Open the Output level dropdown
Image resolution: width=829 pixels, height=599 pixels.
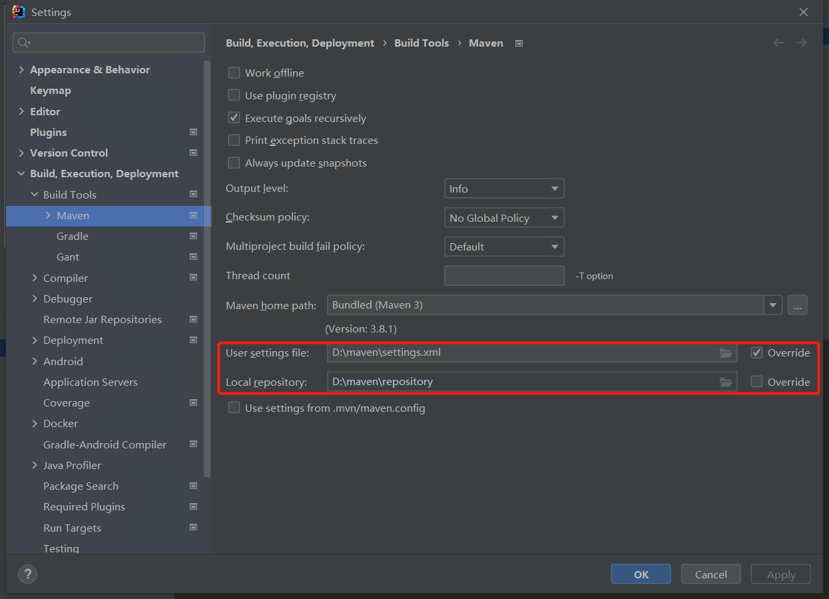point(504,189)
